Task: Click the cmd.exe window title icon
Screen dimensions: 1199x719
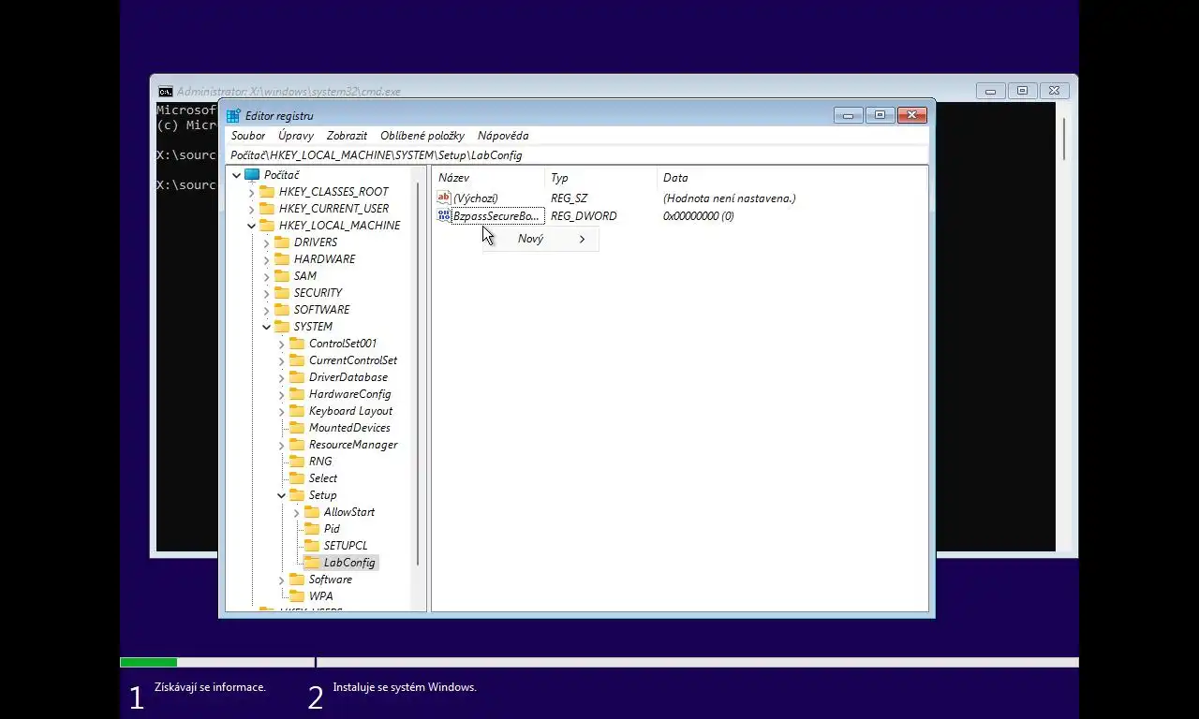Action: (x=165, y=92)
